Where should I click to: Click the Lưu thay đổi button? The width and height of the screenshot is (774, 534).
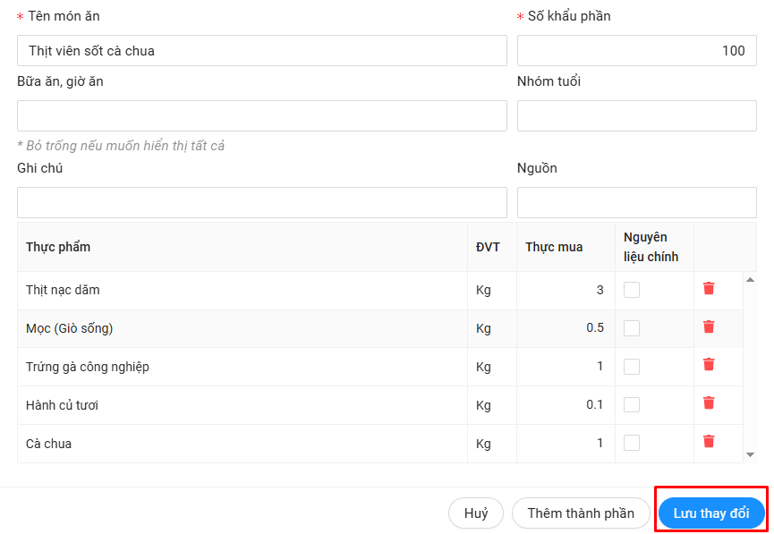click(711, 513)
